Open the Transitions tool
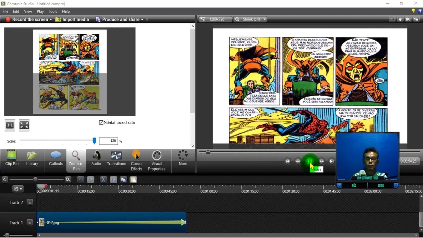423x238 pixels. pos(116,161)
